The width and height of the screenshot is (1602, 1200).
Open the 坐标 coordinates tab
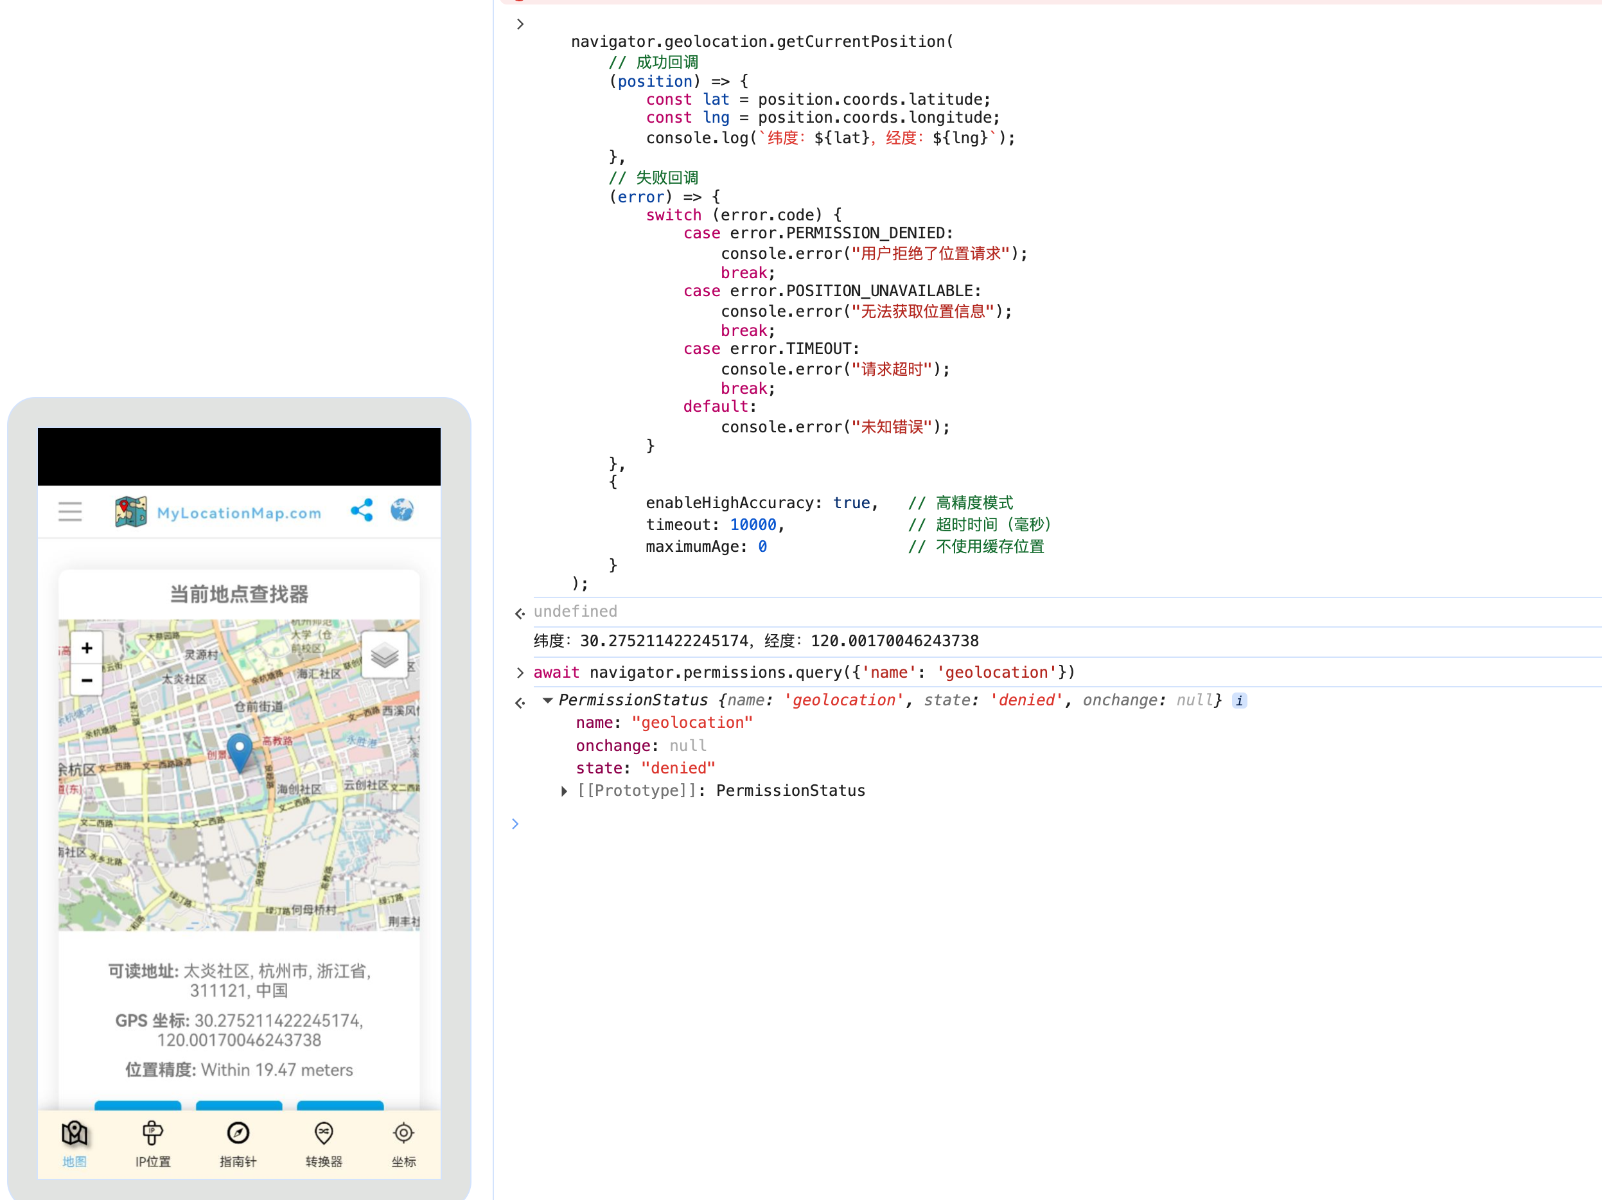pyautogui.click(x=403, y=1143)
